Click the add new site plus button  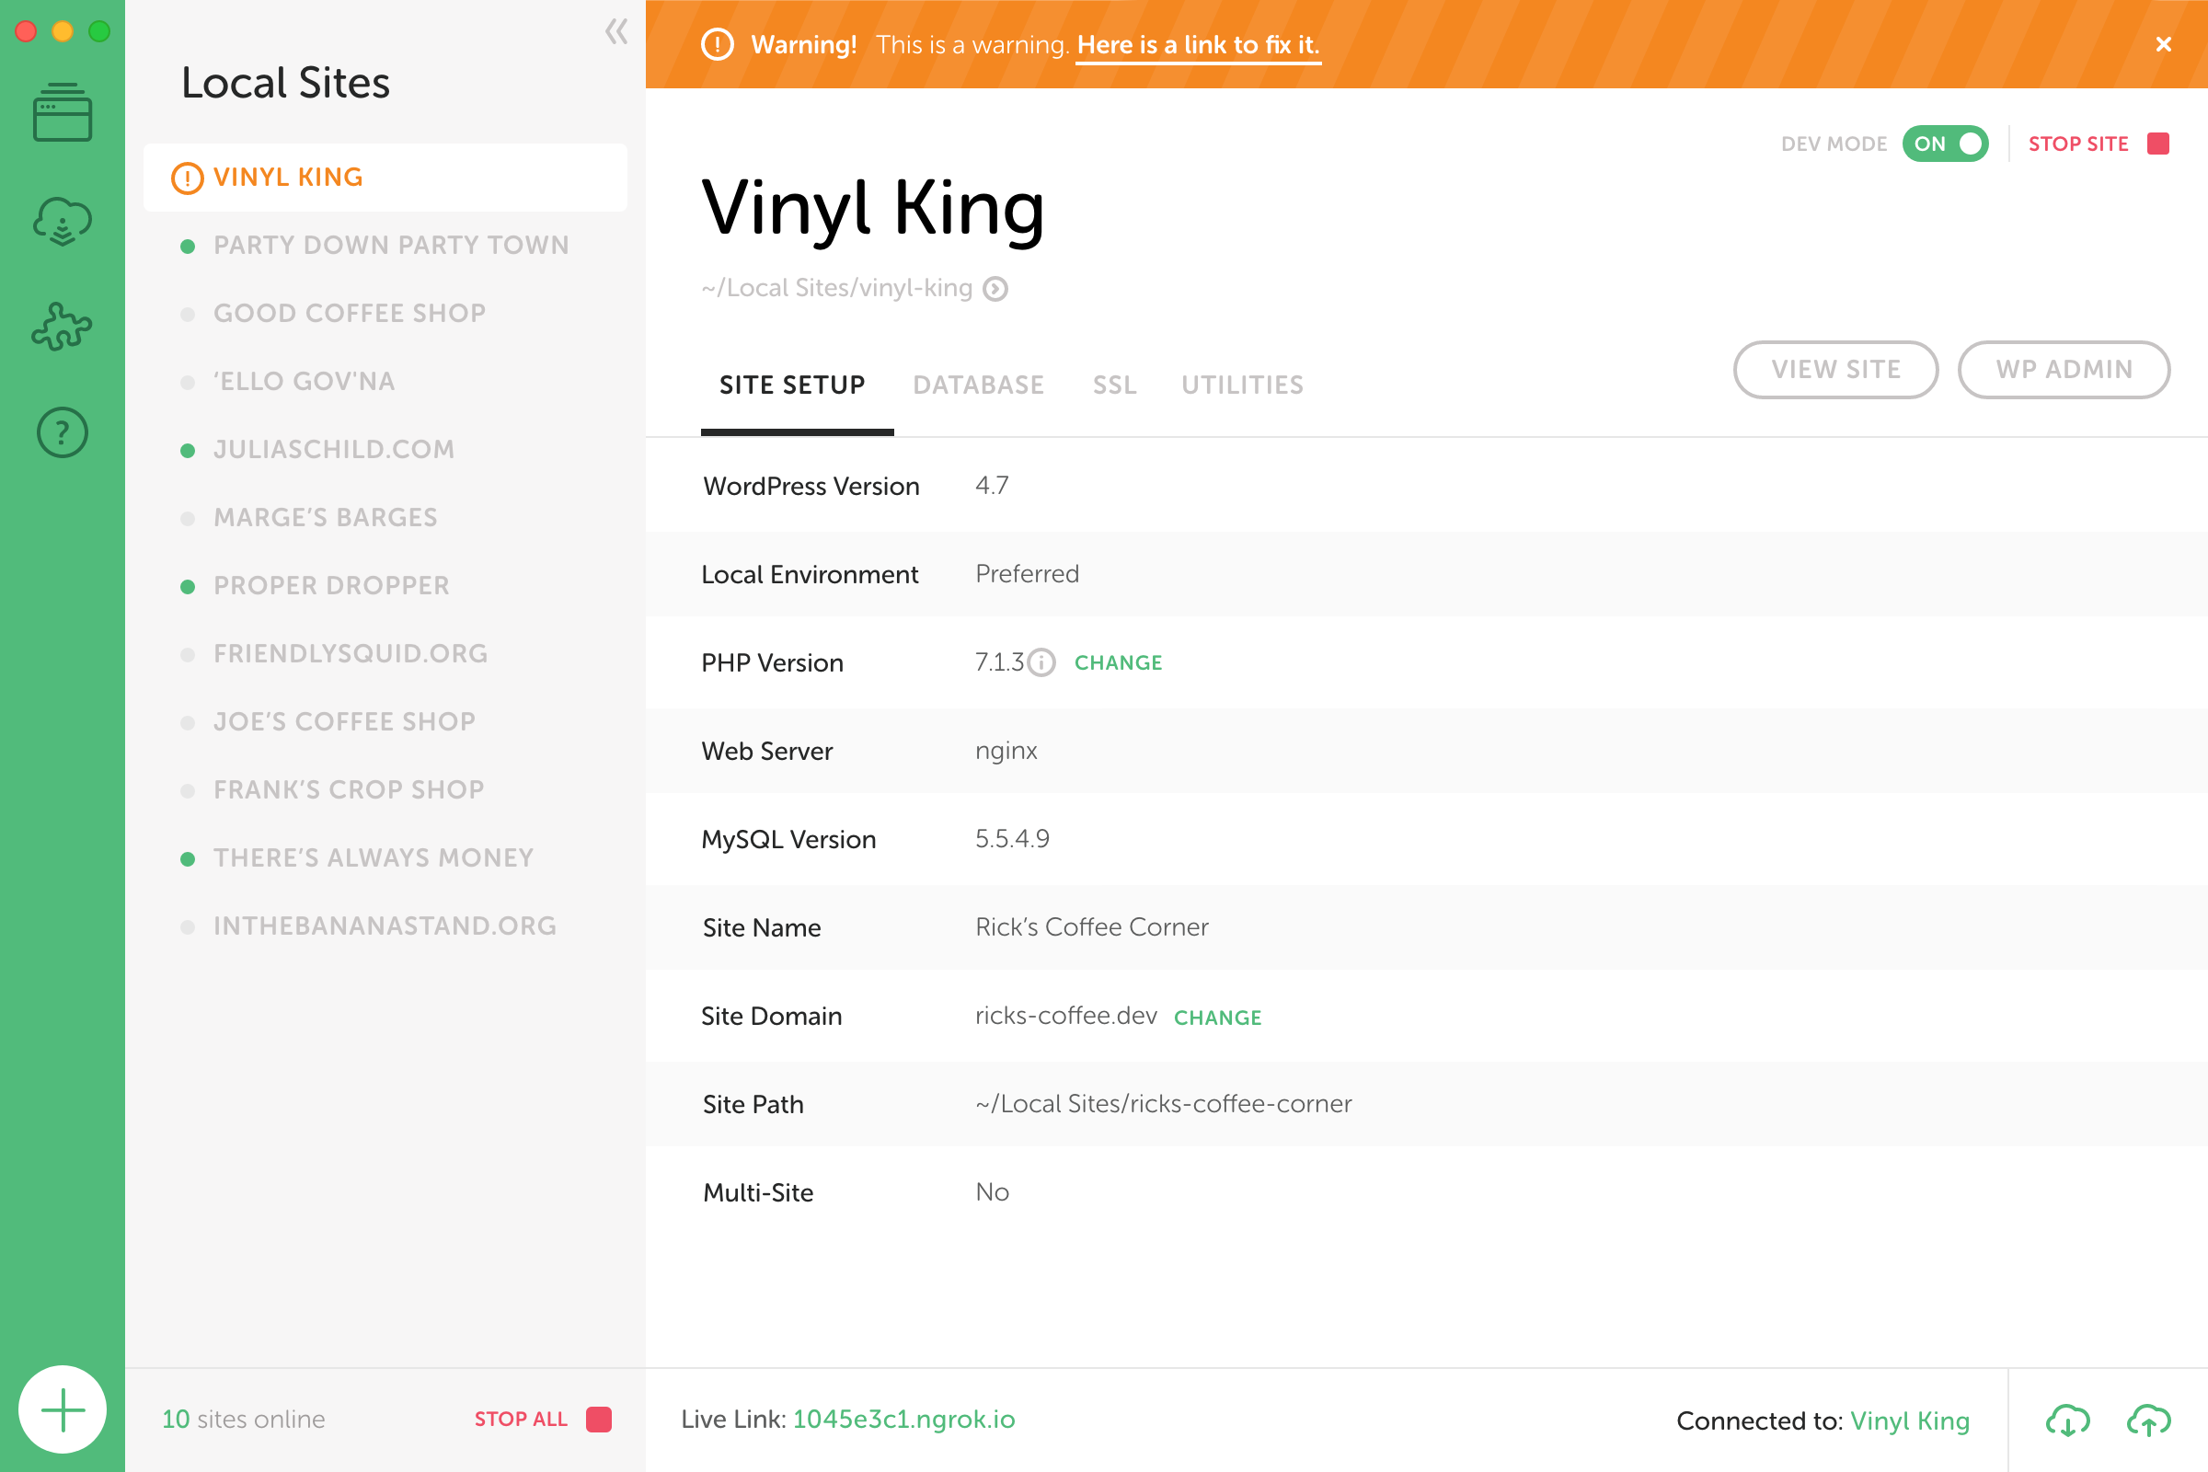pyautogui.click(x=61, y=1409)
